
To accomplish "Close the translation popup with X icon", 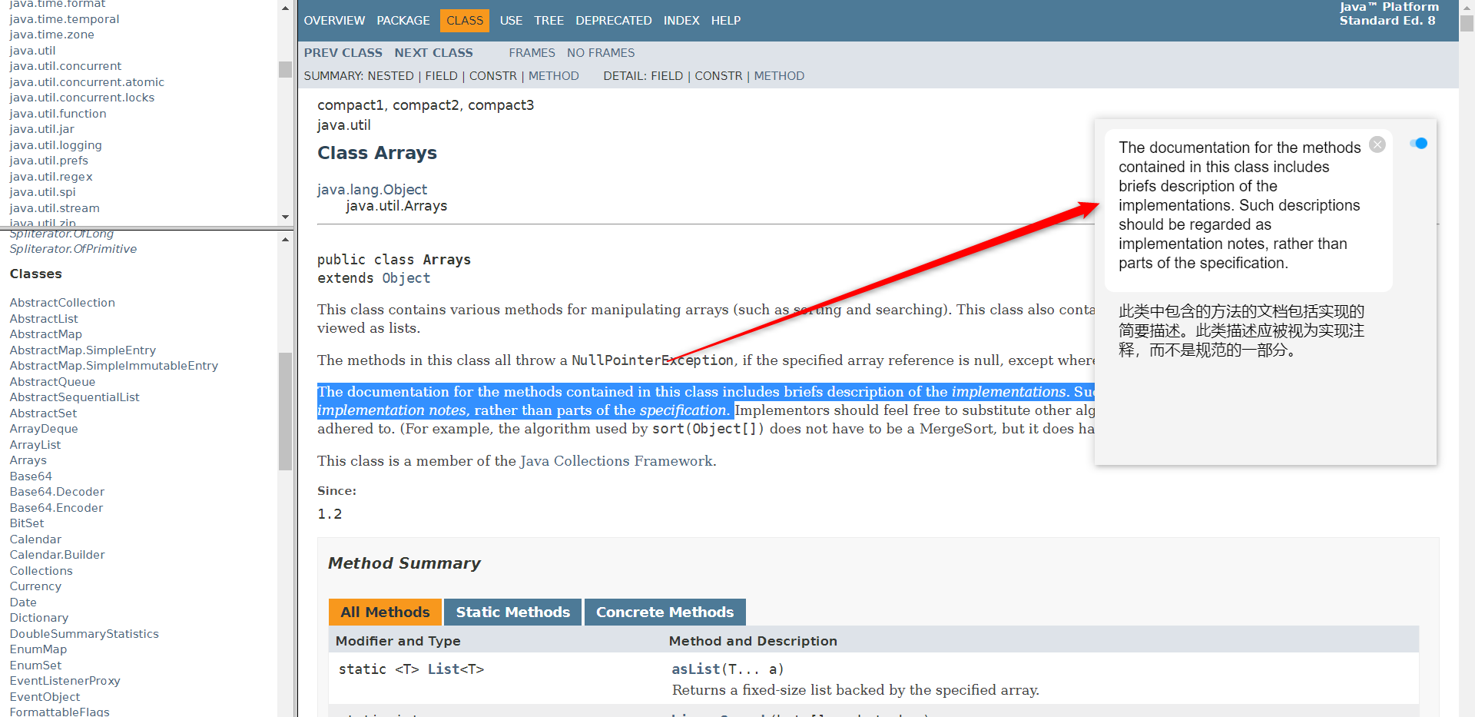I will (x=1377, y=144).
